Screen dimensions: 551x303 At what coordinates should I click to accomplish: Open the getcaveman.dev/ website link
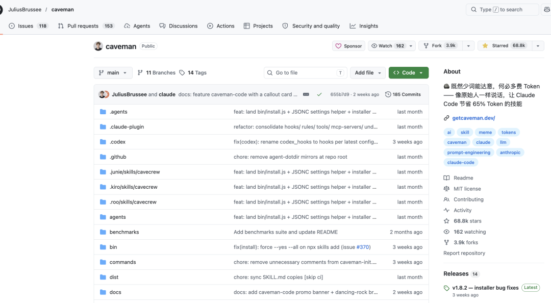point(473,118)
